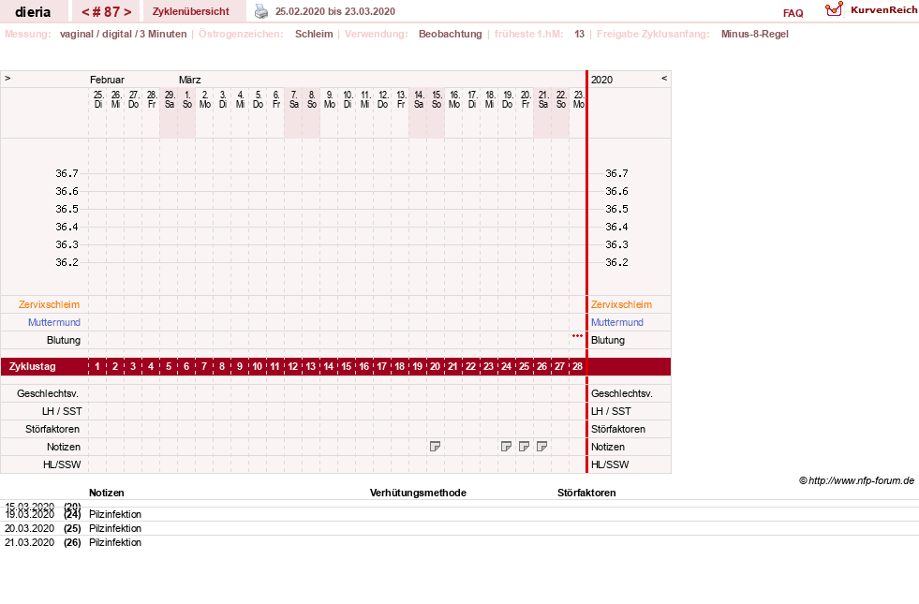Click the März month label
This screenshot has width=919, height=604.
[190, 80]
